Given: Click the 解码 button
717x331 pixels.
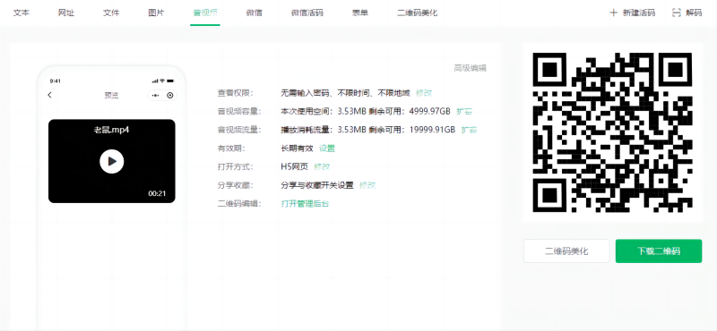Looking at the screenshot, I should pyautogui.click(x=687, y=13).
